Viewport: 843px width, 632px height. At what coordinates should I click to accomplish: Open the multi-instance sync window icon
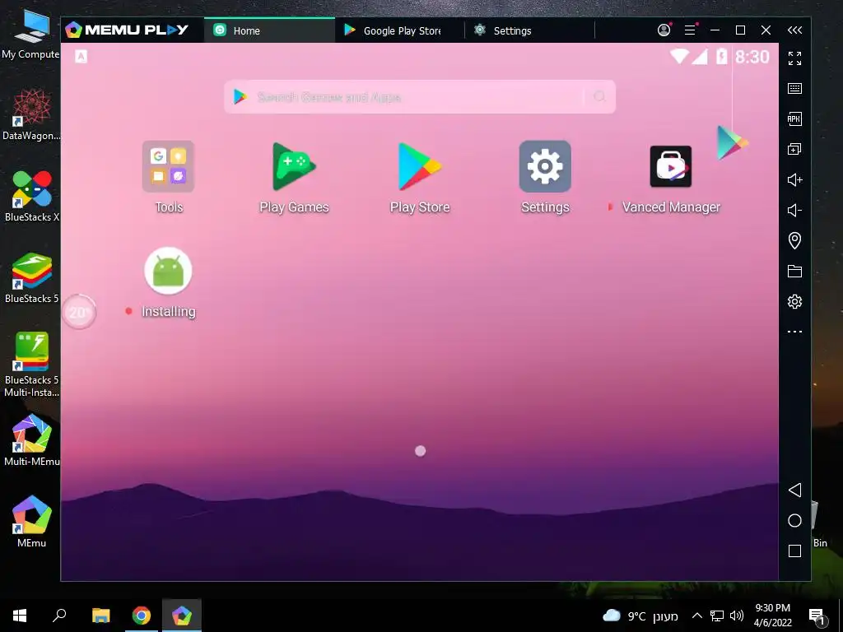(x=794, y=150)
